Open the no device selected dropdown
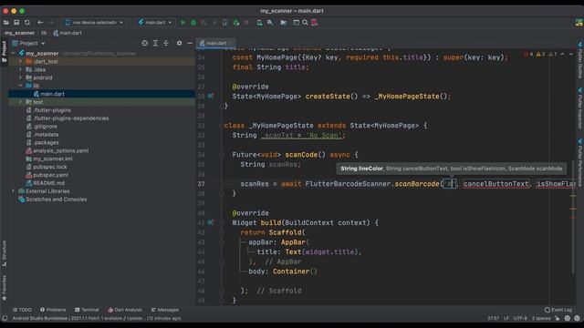The width and height of the screenshot is (584, 328). coord(94,22)
